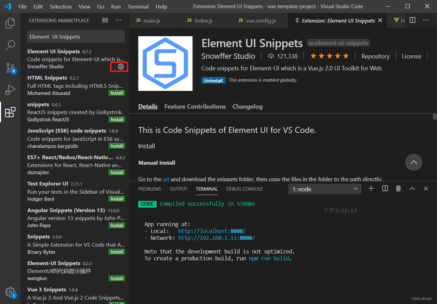Open Manage gear at bottom of activity bar
The width and height of the screenshot is (437, 304).
pyautogui.click(x=10, y=292)
